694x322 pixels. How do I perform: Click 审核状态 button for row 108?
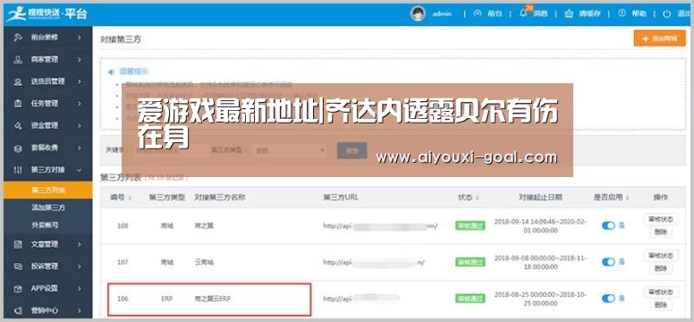(660, 219)
